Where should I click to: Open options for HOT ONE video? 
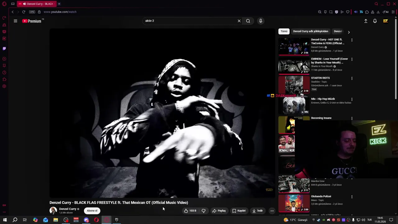(352, 40)
